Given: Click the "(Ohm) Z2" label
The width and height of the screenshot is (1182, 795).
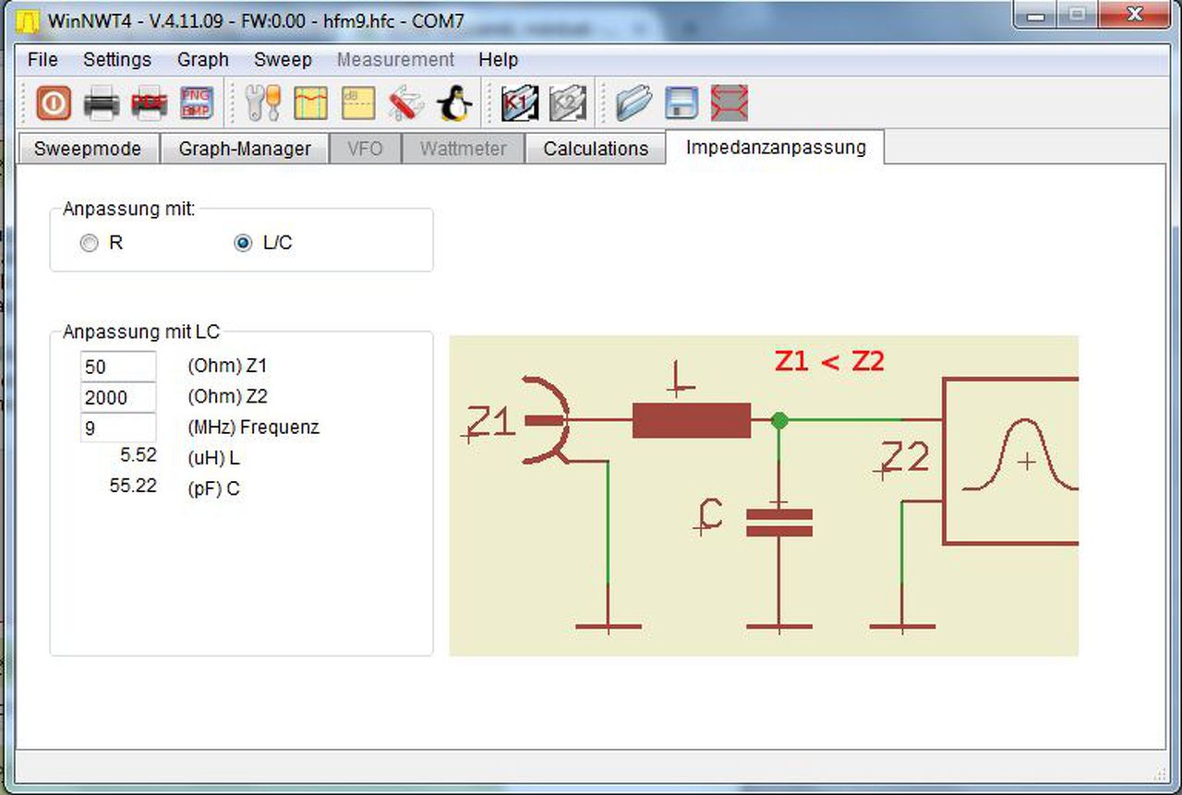Looking at the screenshot, I should click(227, 397).
